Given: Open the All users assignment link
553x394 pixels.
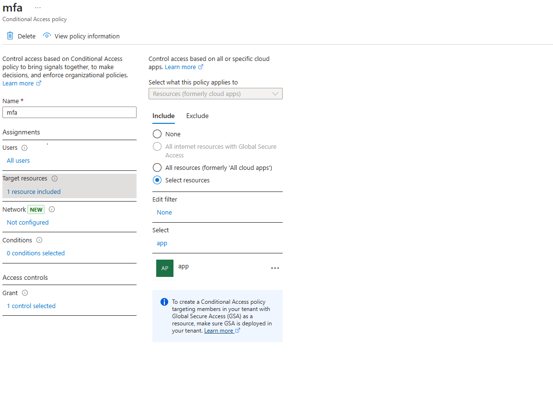Looking at the screenshot, I should (x=18, y=160).
